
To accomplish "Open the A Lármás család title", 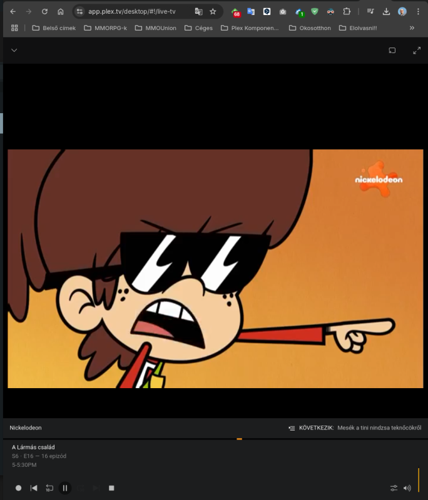I will tap(33, 447).
